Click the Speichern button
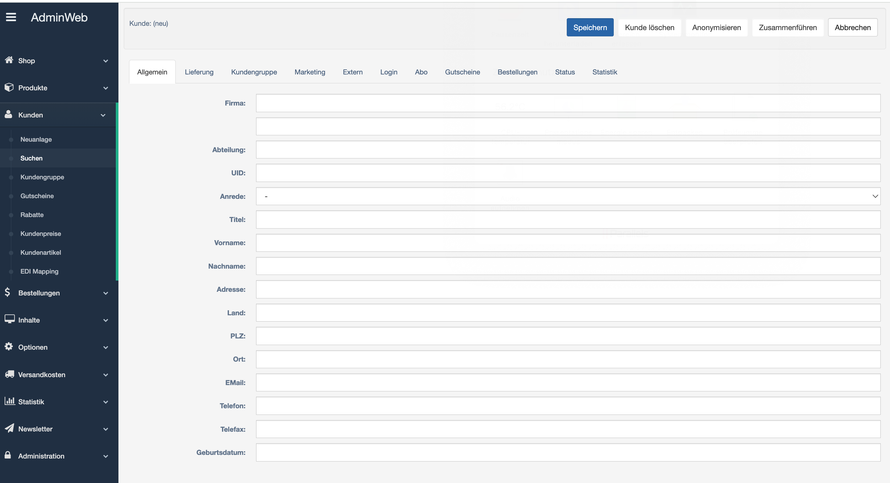 [590, 27]
